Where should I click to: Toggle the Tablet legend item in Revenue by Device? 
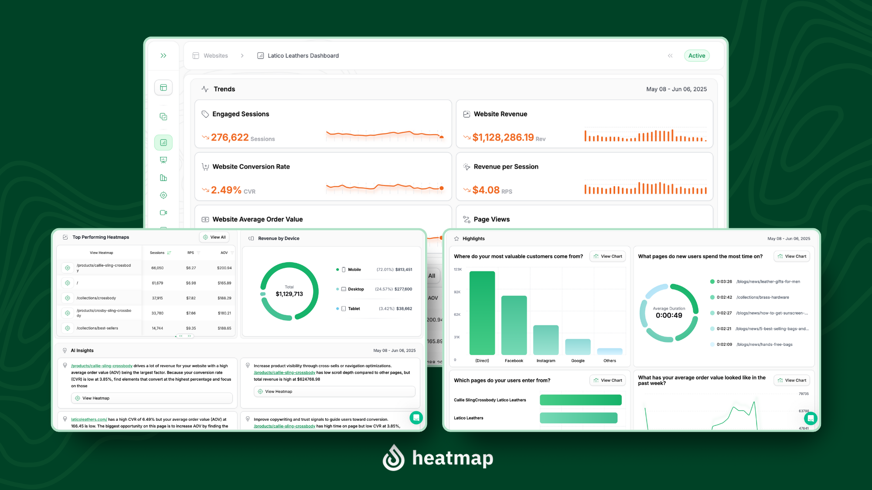[x=354, y=309]
